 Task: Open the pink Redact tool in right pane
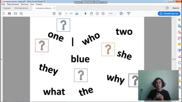[x=179, y=57]
